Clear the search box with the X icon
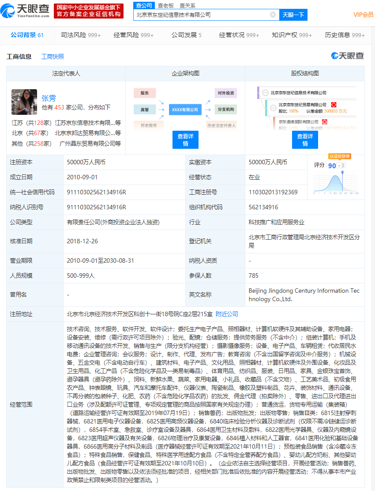The height and width of the screenshot is (491, 375). point(273,15)
